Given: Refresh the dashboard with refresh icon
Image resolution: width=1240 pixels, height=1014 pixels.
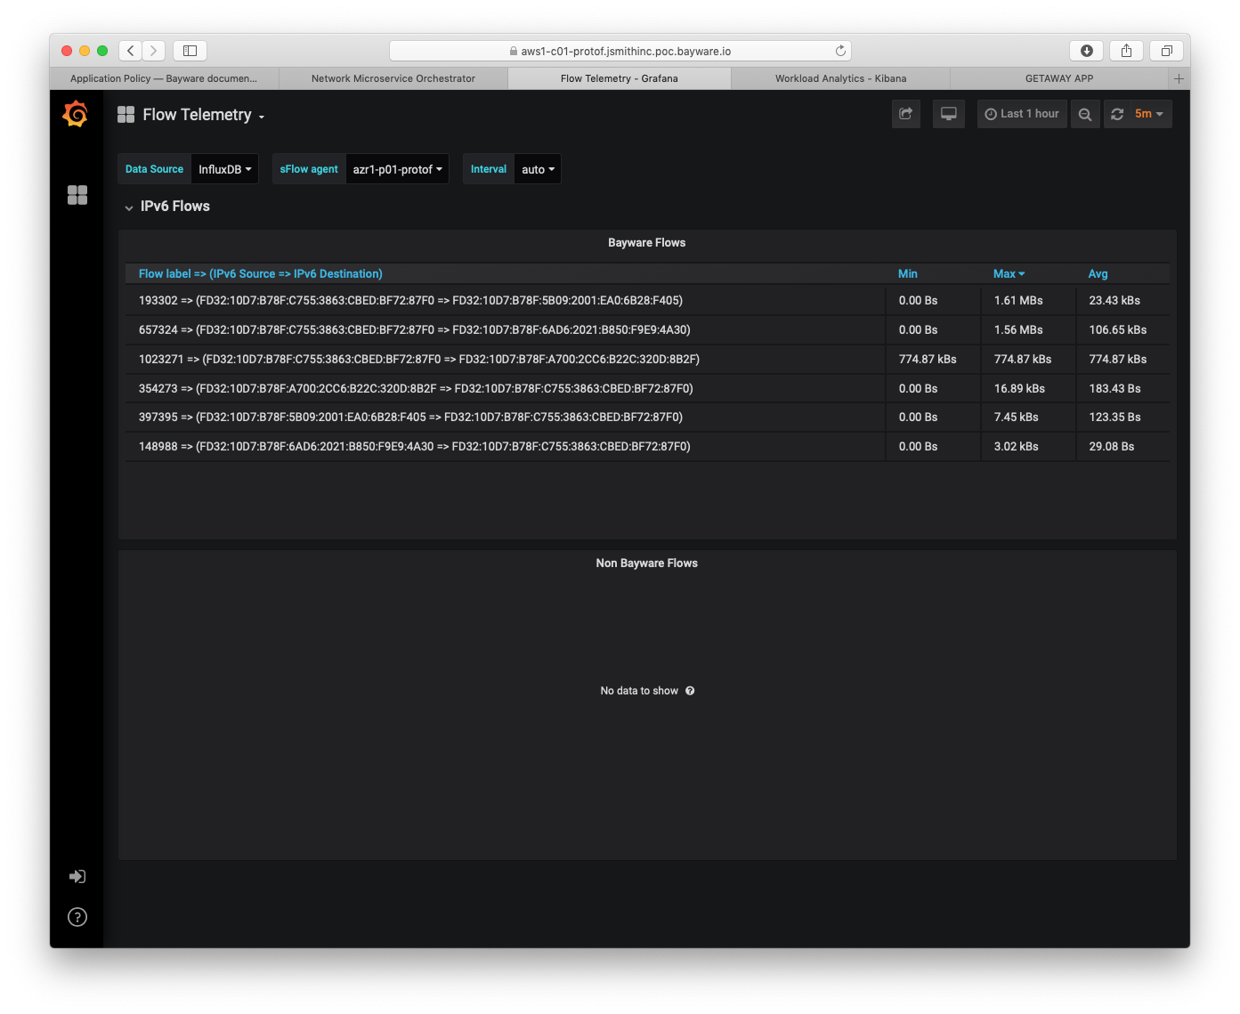Looking at the screenshot, I should (1117, 114).
